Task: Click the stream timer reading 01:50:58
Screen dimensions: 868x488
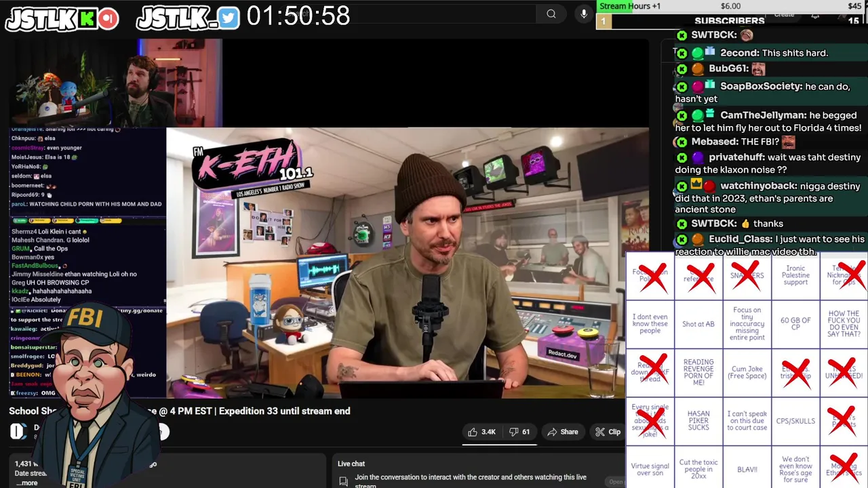Action: (x=298, y=16)
